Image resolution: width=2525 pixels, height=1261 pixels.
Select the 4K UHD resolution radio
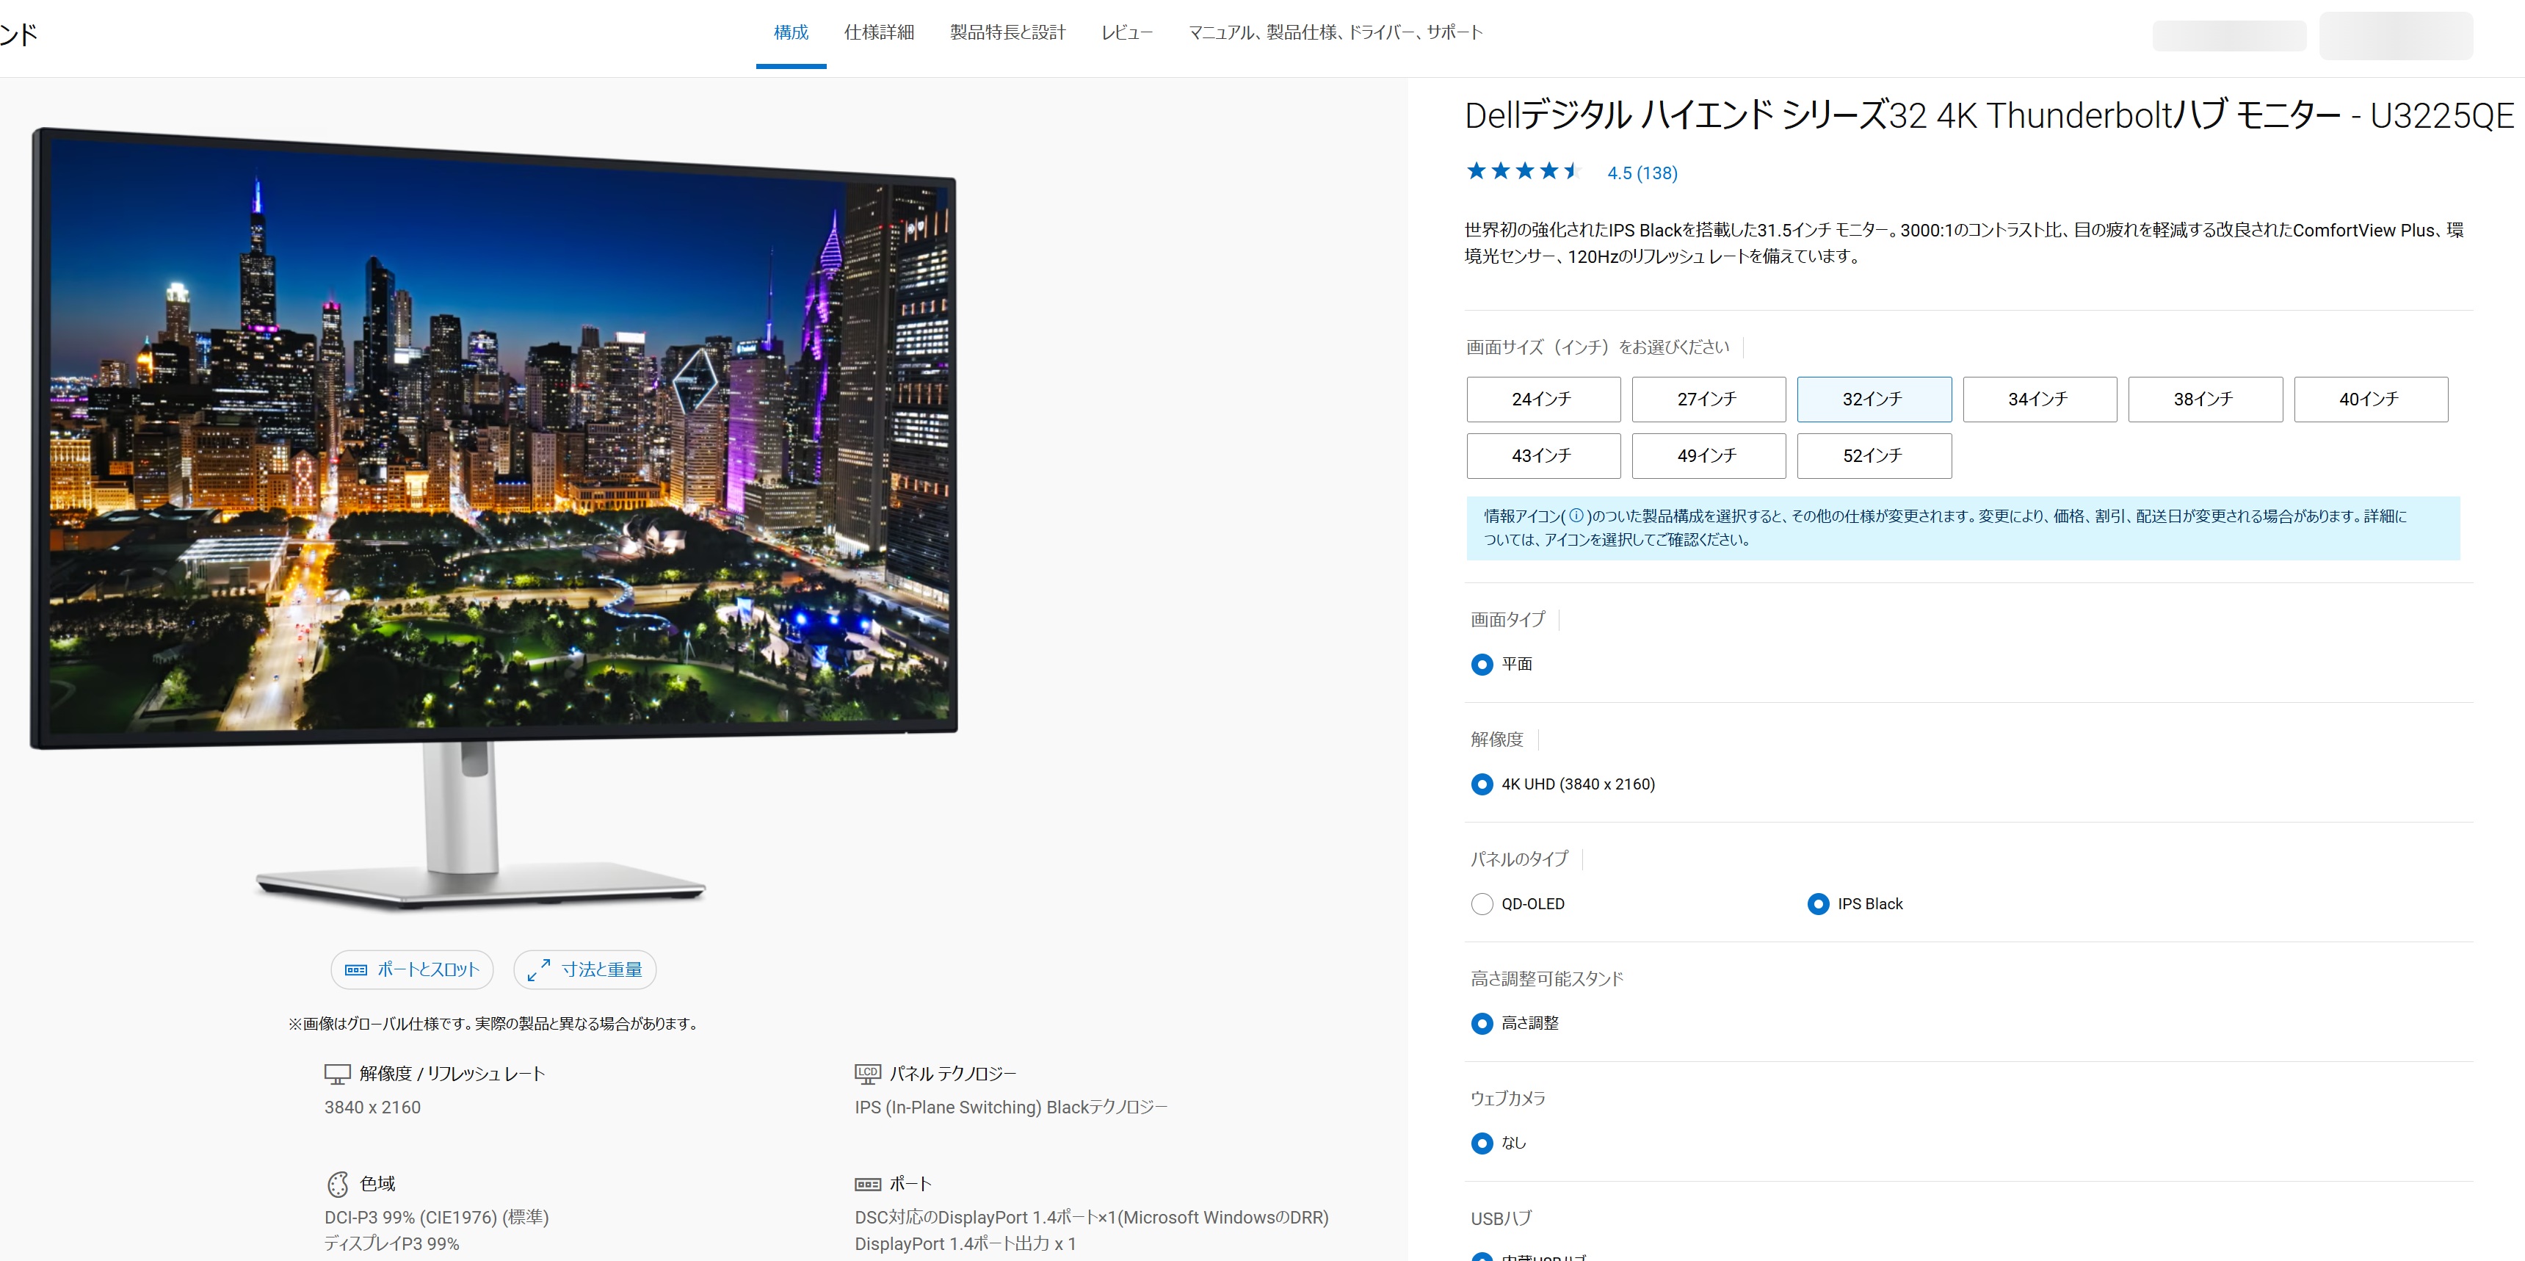pyautogui.click(x=1482, y=784)
